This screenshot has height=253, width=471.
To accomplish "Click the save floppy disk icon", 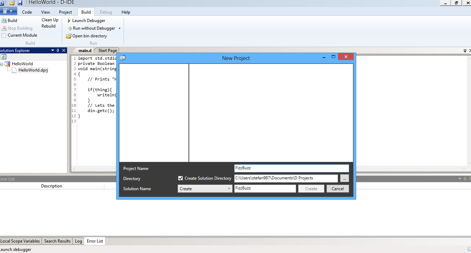I will coord(20,3).
